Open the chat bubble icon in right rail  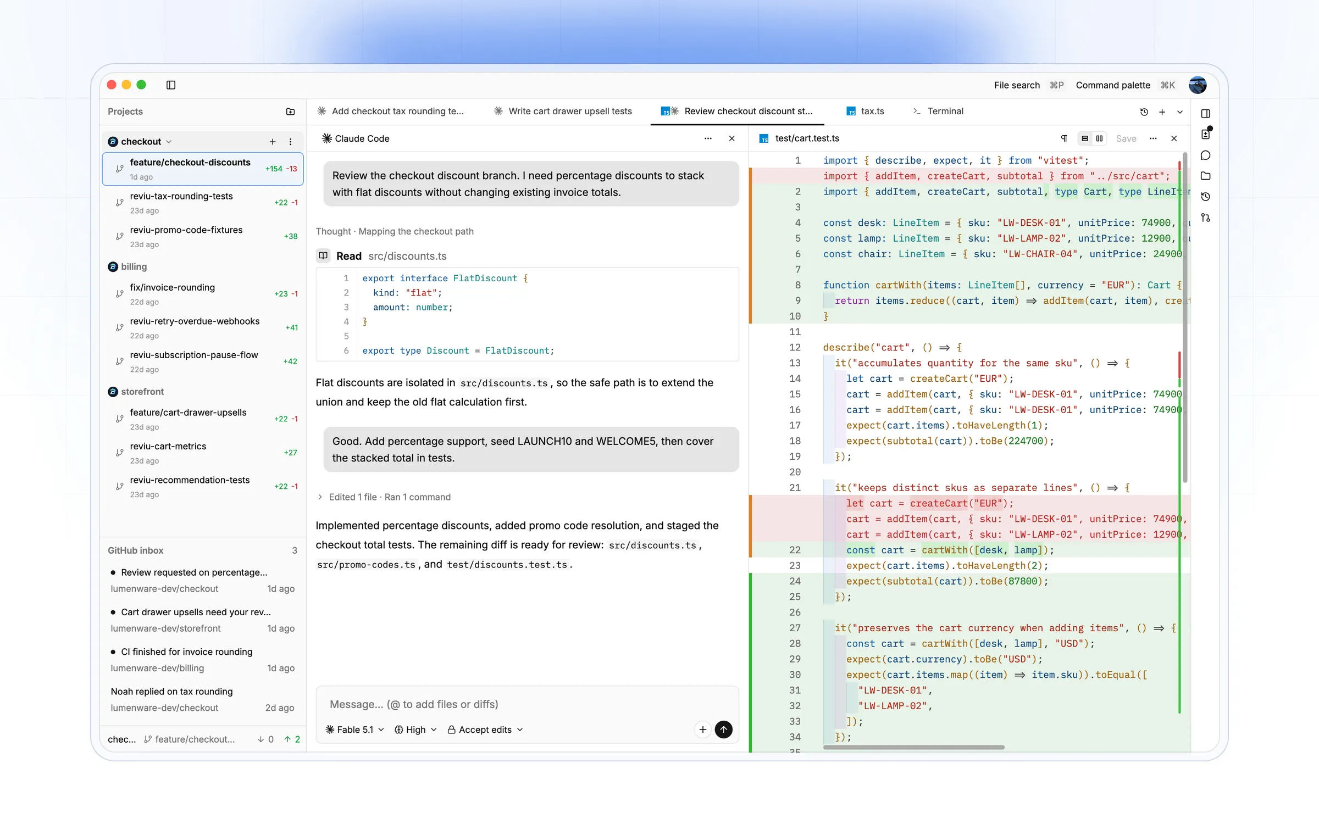[1206, 155]
